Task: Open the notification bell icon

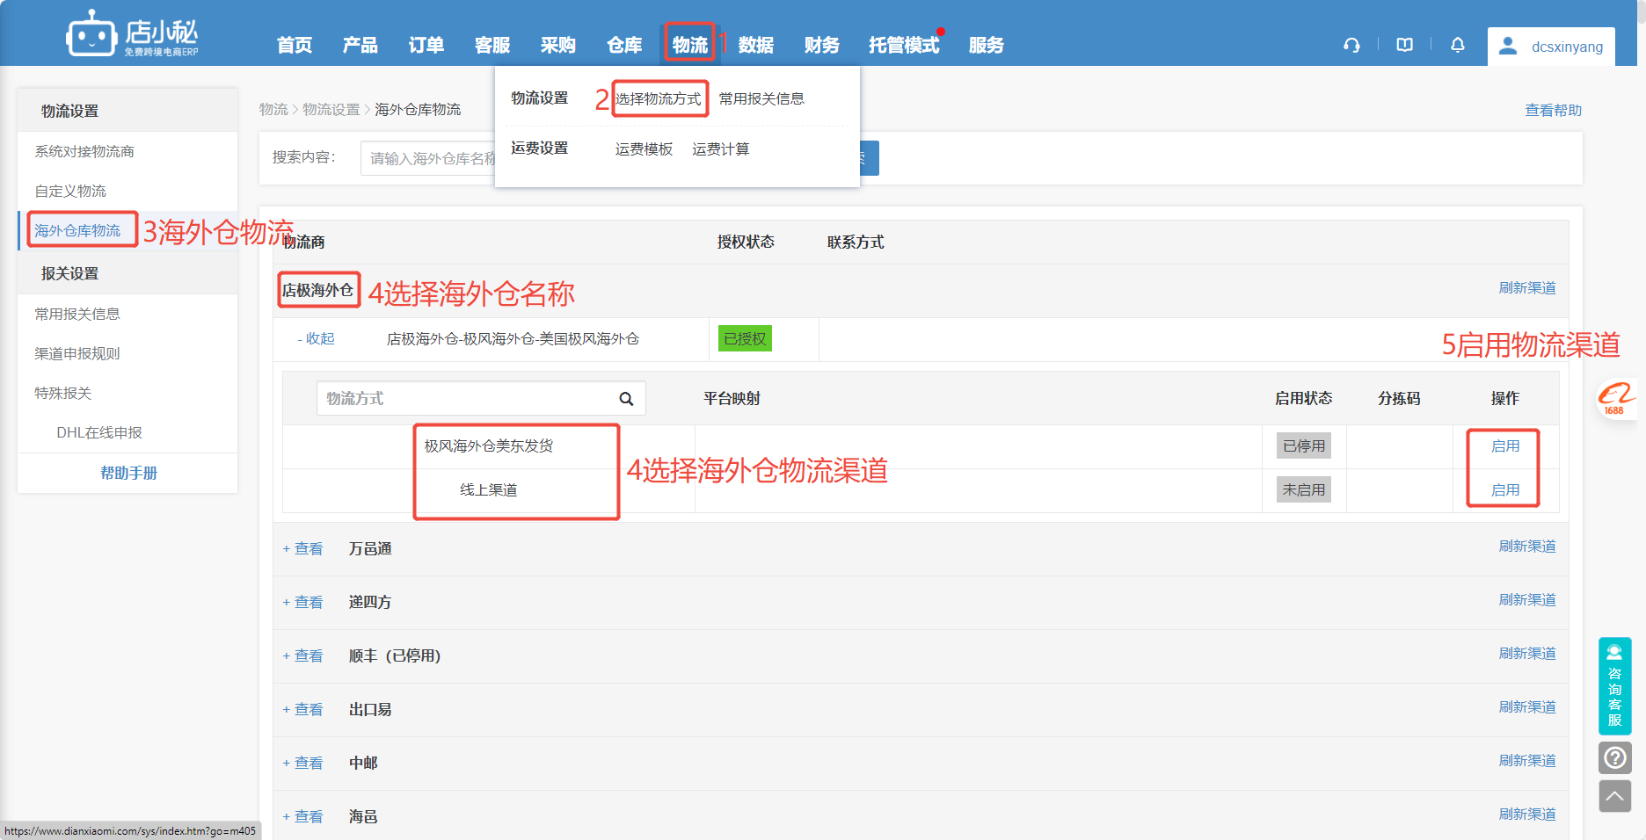Action: pos(1457,45)
